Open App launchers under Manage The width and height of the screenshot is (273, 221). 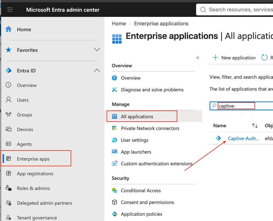(x=136, y=152)
